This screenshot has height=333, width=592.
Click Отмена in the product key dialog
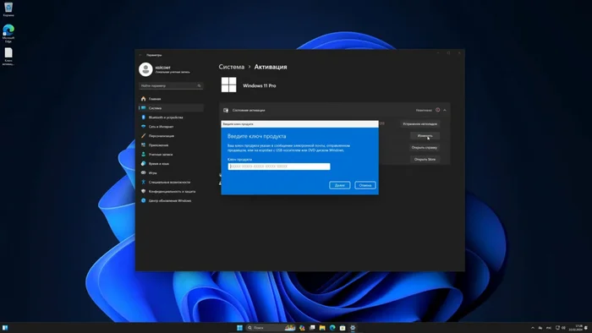(365, 185)
